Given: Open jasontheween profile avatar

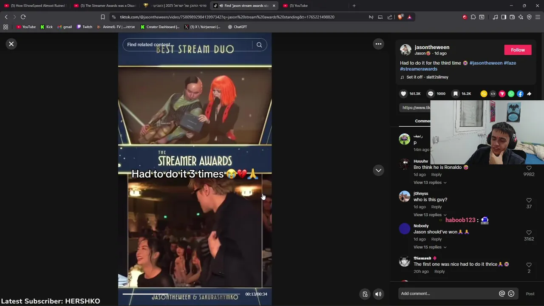Looking at the screenshot, I should (405, 50).
